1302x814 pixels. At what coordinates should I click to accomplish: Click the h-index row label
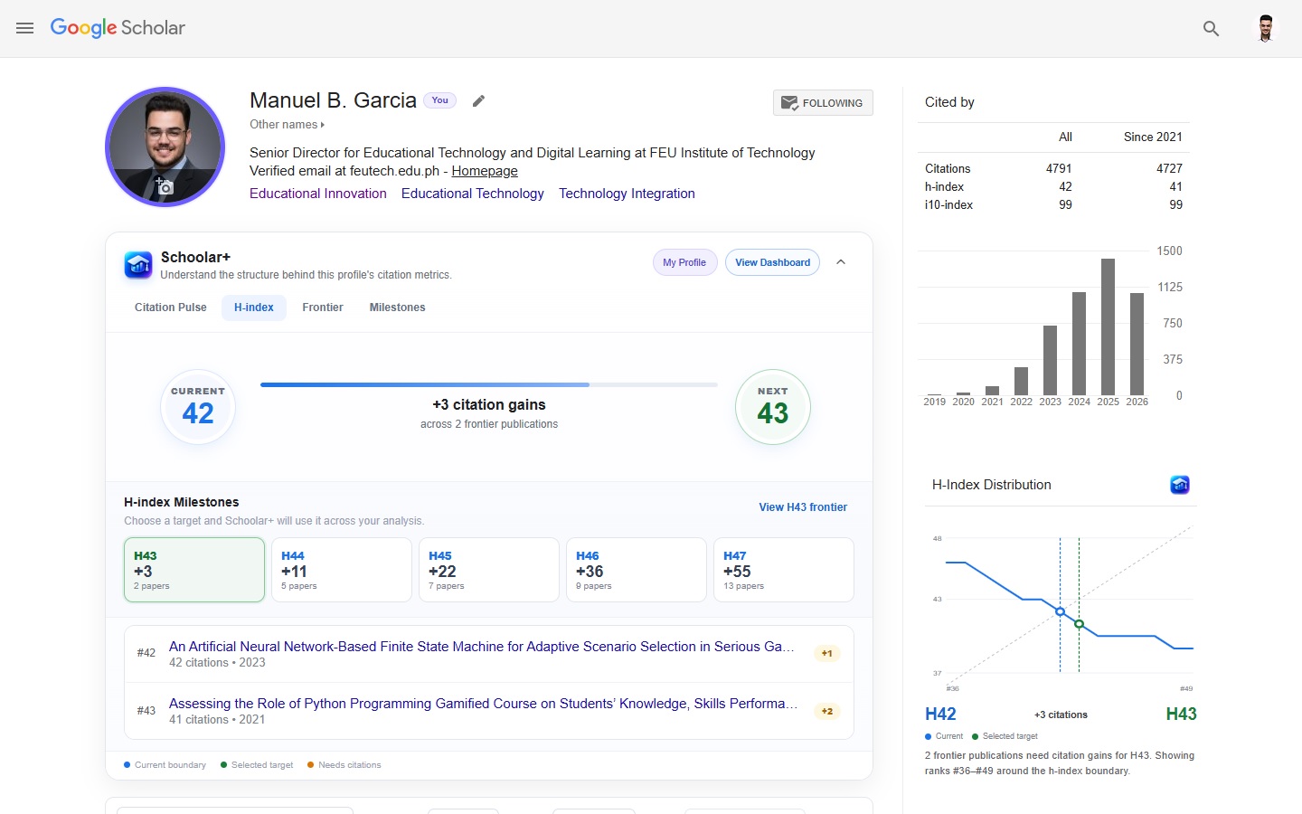[x=944, y=187]
